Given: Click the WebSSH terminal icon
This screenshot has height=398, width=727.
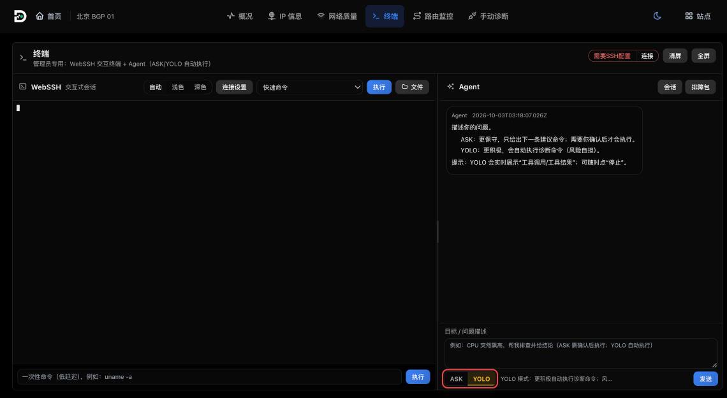Looking at the screenshot, I should (23, 87).
